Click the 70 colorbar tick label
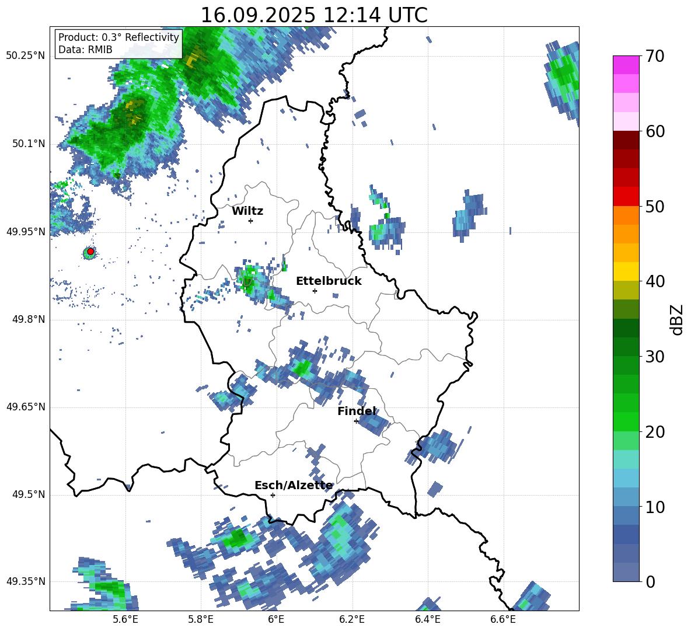The image size is (691, 631). pos(655,56)
